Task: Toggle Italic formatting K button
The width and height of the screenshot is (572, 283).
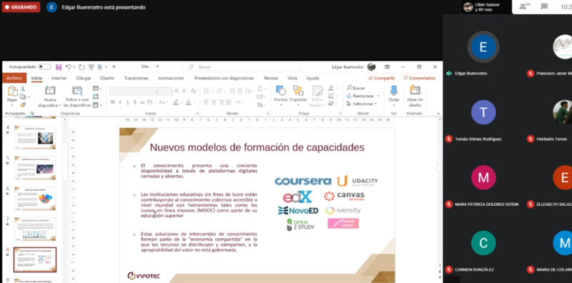Action: (x=120, y=102)
